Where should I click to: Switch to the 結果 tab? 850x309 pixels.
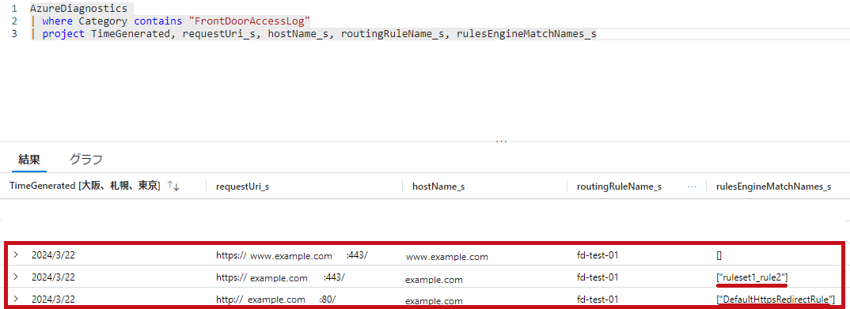pos(29,160)
